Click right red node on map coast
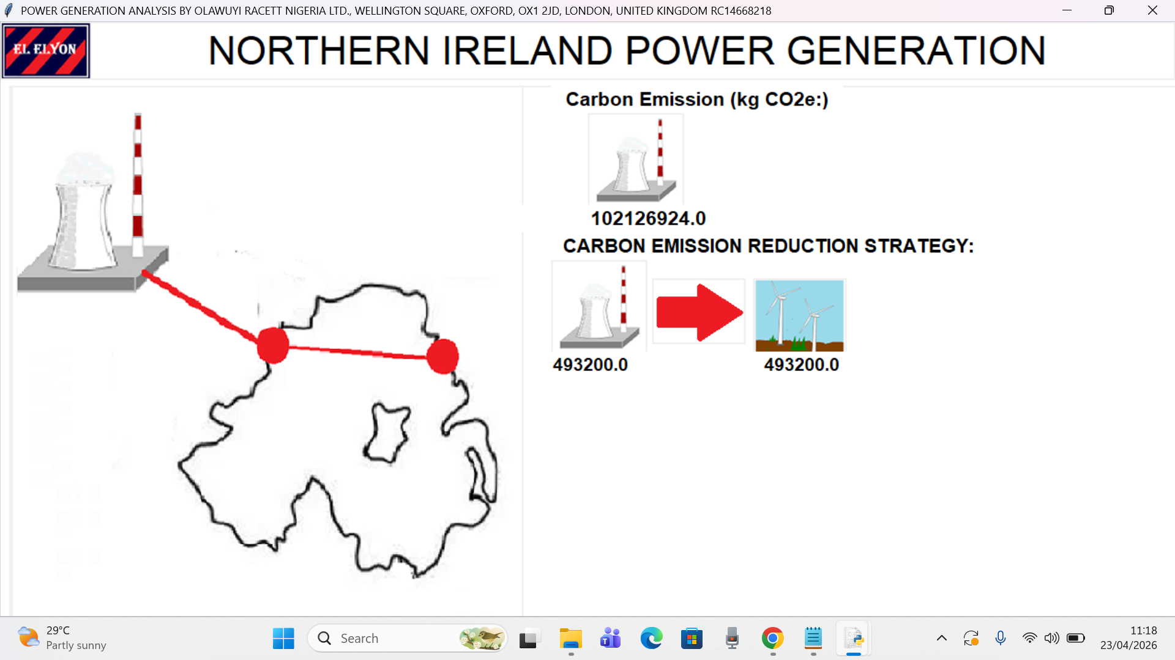 click(x=442, y=357)
